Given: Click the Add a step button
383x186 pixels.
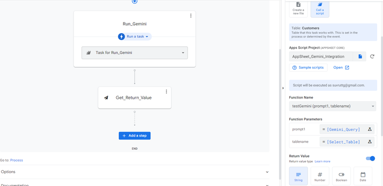Looking at the screenshot, I should [135, 136].
